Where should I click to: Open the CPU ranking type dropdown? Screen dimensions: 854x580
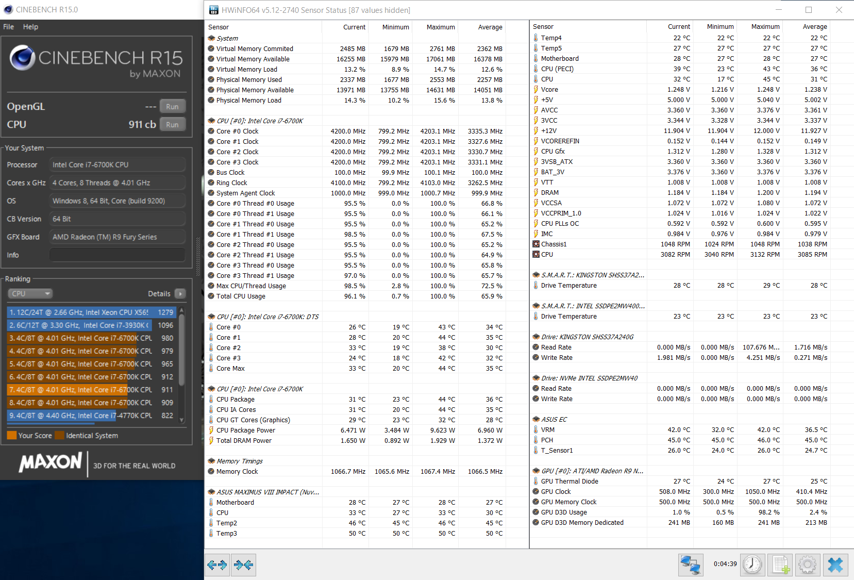click(30, 294)
